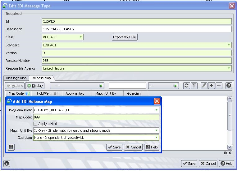The height and width of the screenshot is (171, 237).
Task: Click the plus add-row icon
Action: tap(212, 86)
